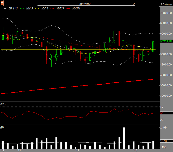This screenshot has height=152, width=173.
Task: Click the IFR 80 overbought level label
Action: click(162, 107)
